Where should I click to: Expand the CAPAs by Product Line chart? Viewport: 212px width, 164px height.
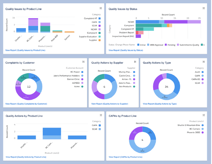[x=204, y=115]
